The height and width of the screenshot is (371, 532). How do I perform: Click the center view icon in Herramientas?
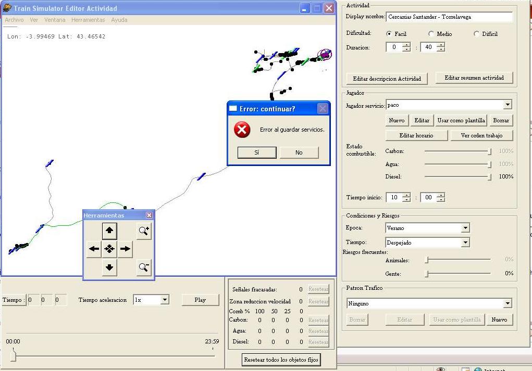[x=109, y=249]
